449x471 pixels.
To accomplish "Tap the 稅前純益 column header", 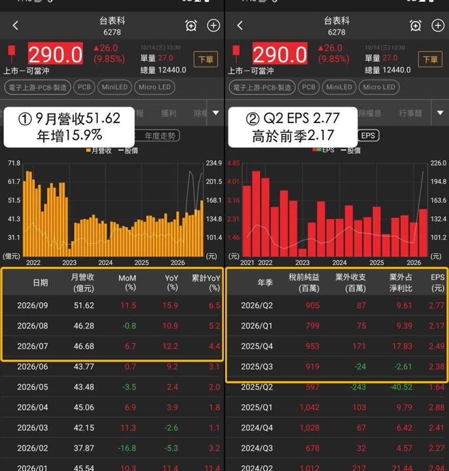I will coord(304,283).
